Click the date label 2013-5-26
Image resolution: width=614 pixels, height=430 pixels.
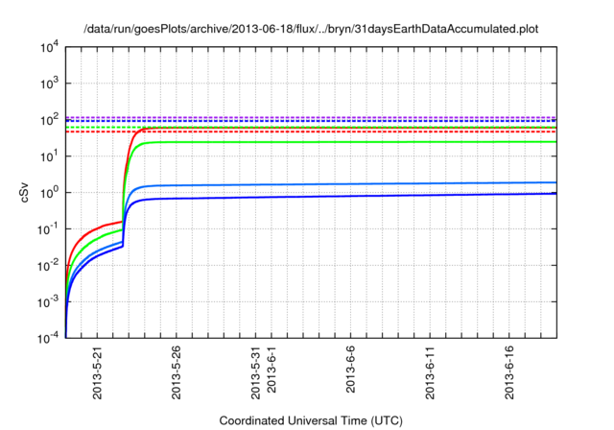[177, 372]
